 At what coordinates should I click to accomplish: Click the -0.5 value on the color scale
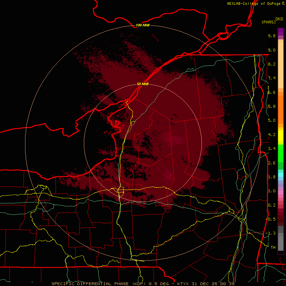click(x=270, y=219)
